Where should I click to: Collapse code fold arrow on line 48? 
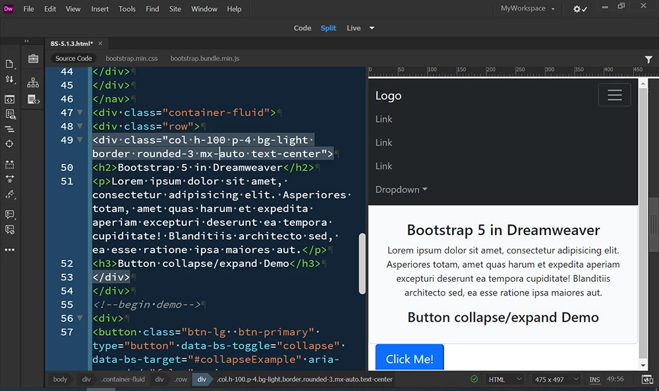[x=80, y=126]
